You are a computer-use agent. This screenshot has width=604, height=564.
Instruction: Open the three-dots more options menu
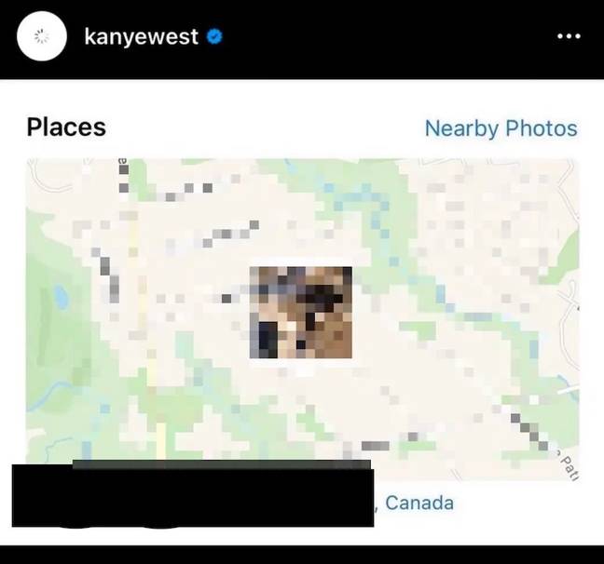(569, 36)
